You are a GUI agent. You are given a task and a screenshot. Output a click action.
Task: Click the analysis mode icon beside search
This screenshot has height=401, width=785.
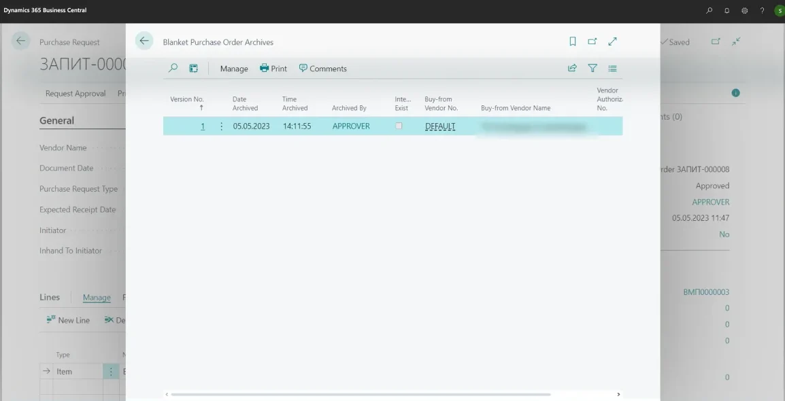[193, 68]
